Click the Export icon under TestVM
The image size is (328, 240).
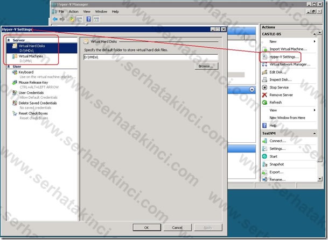click(264, 172)
